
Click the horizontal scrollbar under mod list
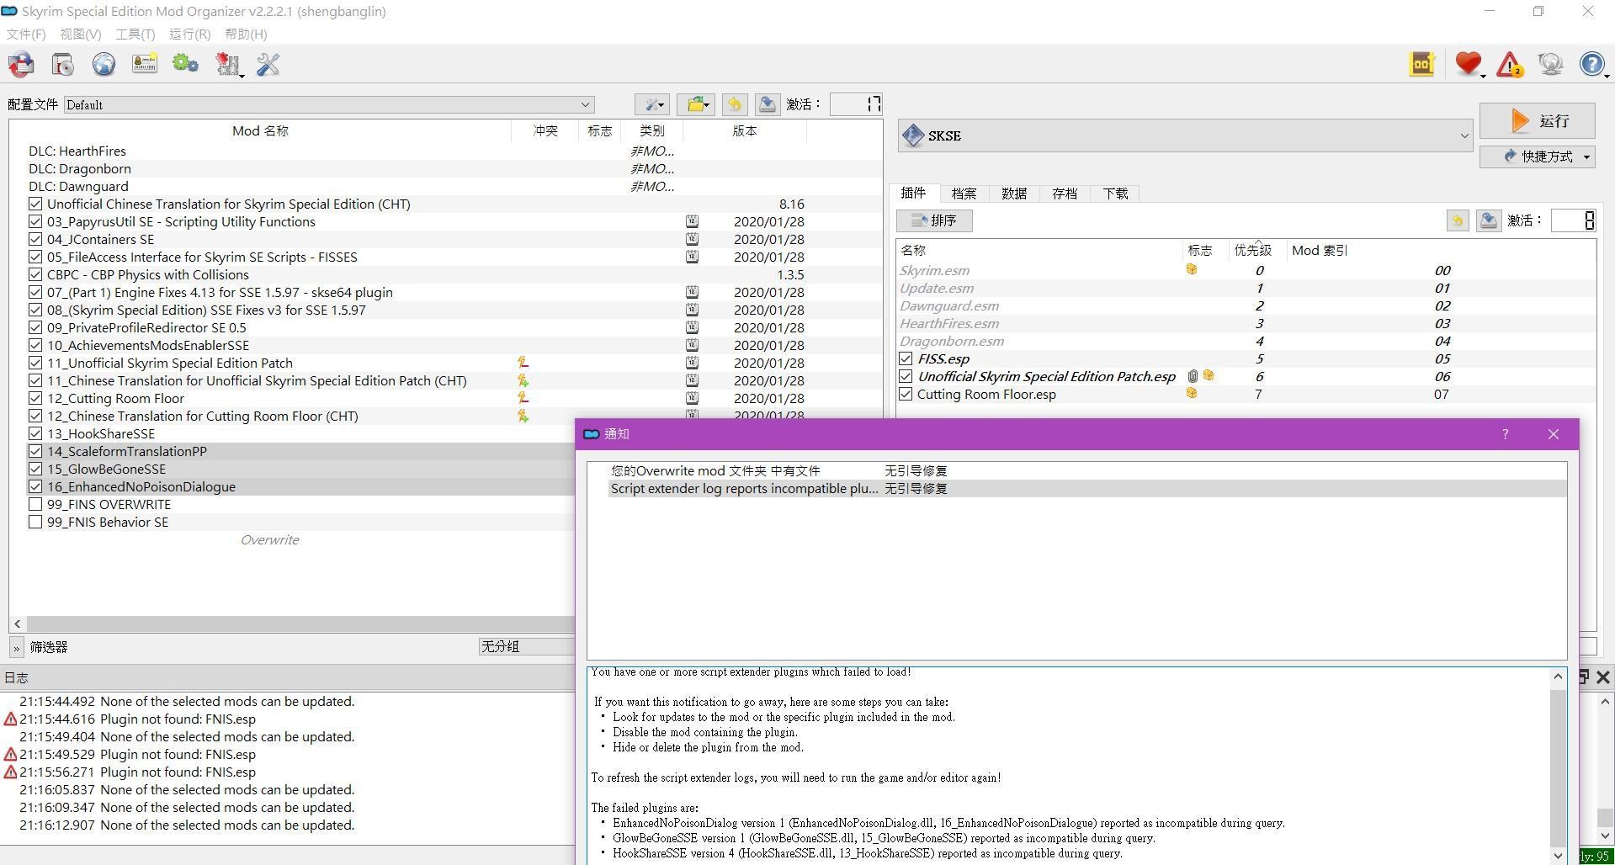tap(295, 624)
